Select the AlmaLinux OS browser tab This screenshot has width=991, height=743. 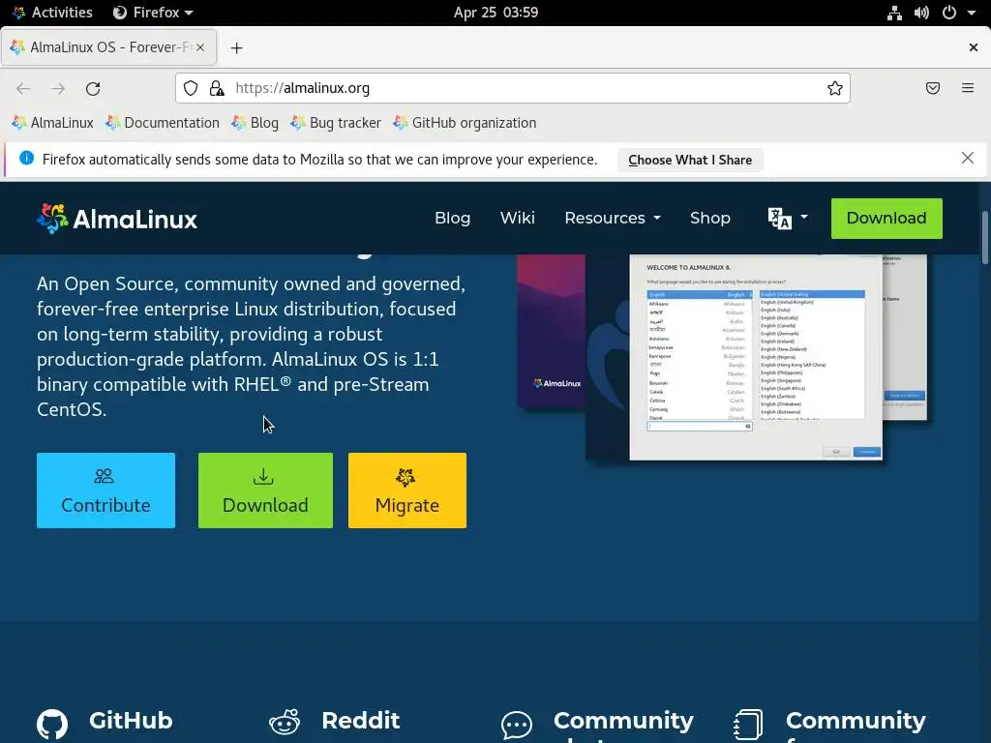[109, 47]
